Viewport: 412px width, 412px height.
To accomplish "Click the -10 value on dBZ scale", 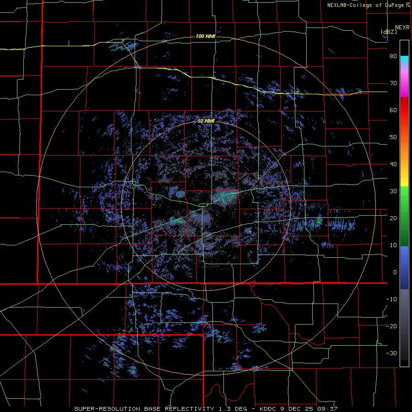I will pyautogui.click(x=391, y=299).
